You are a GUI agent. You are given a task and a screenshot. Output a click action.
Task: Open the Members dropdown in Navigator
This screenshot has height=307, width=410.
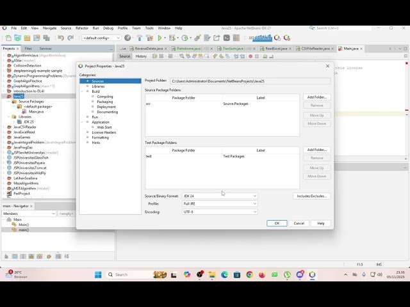coord(29,214)
